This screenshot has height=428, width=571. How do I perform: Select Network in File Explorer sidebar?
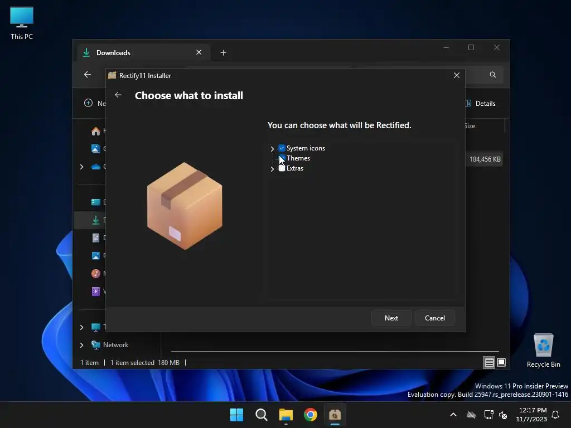[x=115, y=344]
